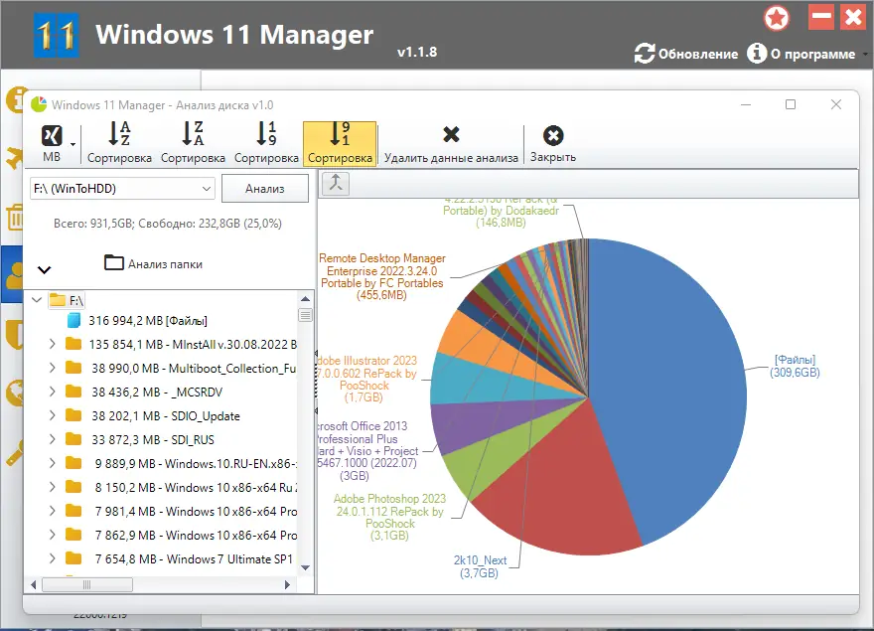Open the dropdown arrow after О программе
Image resolution: width=874 pixels, height=631 pixels.
point(864,54)
